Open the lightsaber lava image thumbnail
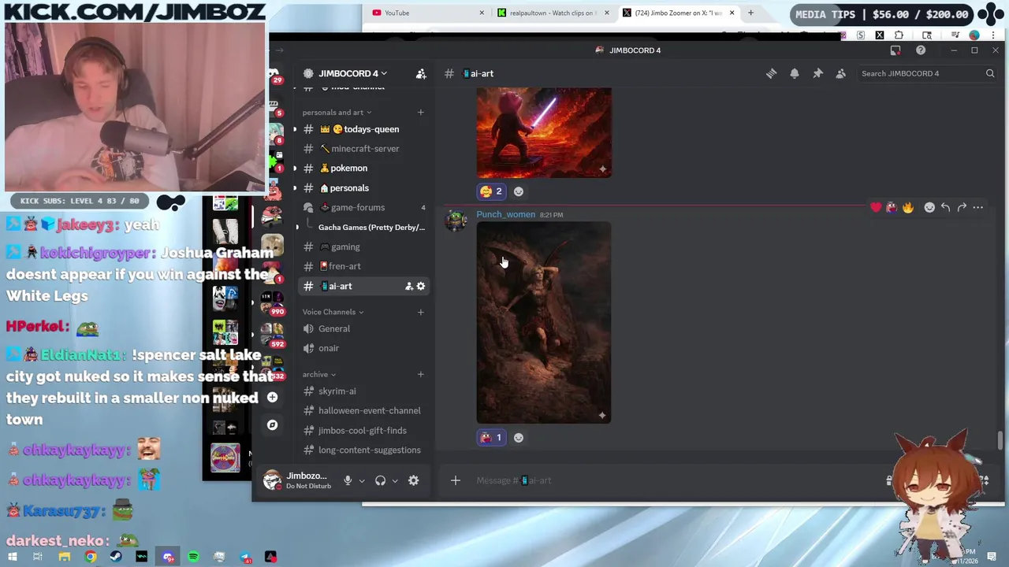Viewport: 1009px width, 567px height. click(x=544, y=132)
